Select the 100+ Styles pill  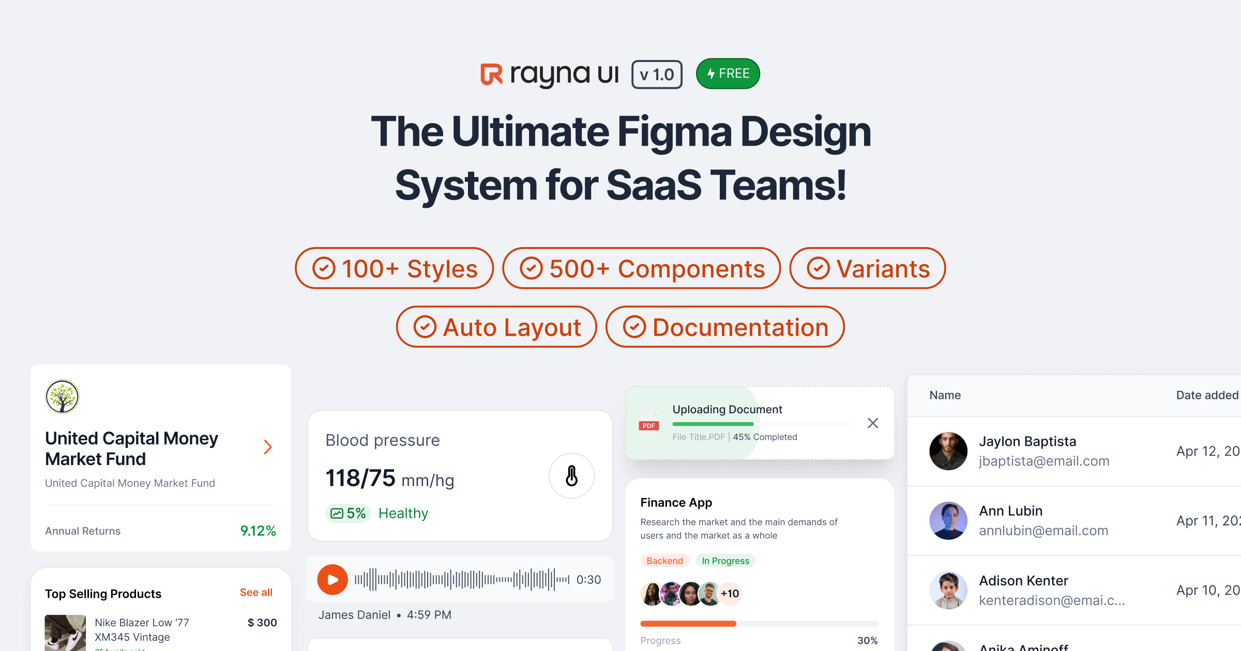tap(395, 268)
